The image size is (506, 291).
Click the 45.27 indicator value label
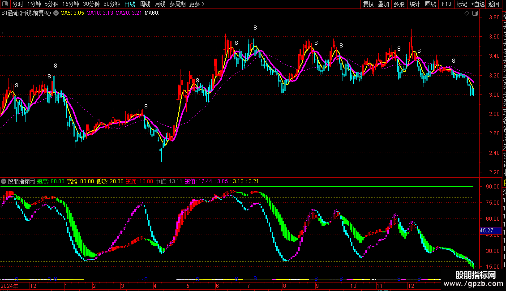486,231
